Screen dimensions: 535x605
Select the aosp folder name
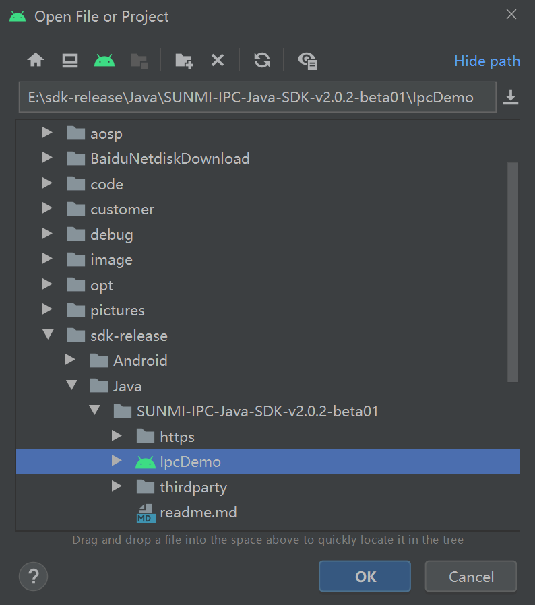point(106,134)
